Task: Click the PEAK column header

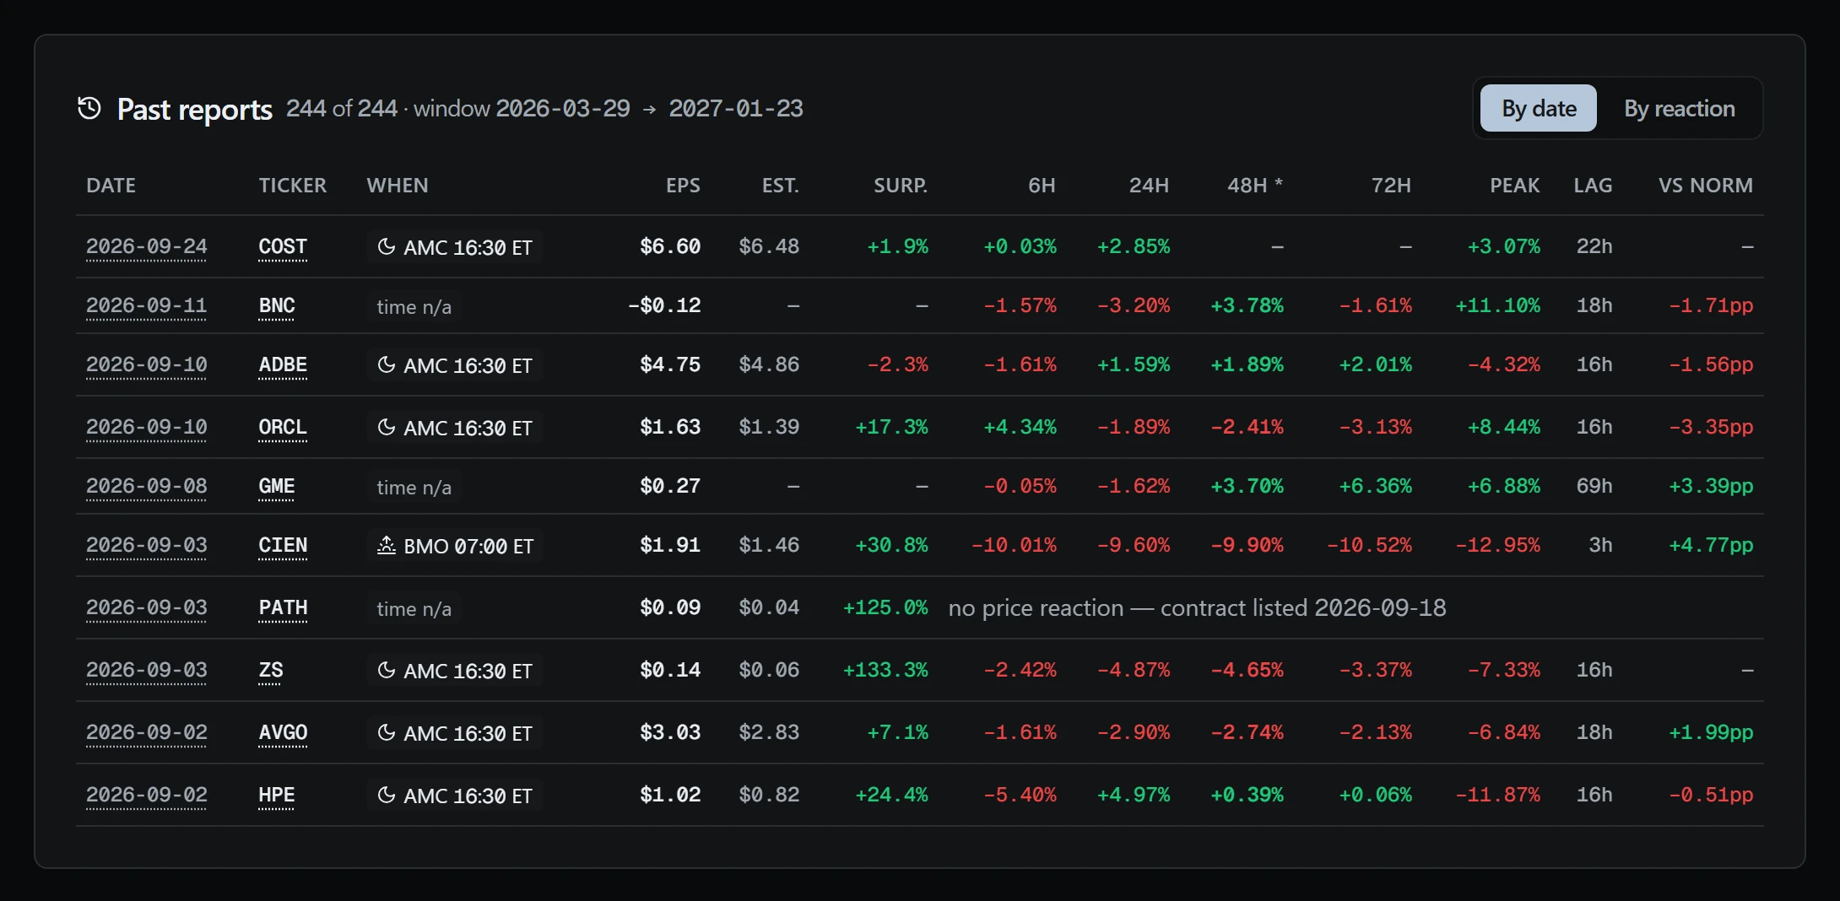Action: [1515, 186]
